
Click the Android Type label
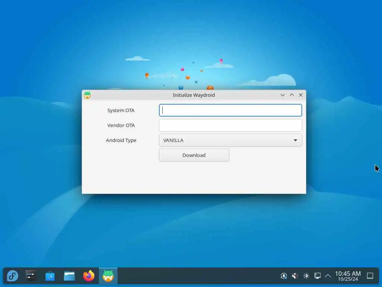(121, 141)
